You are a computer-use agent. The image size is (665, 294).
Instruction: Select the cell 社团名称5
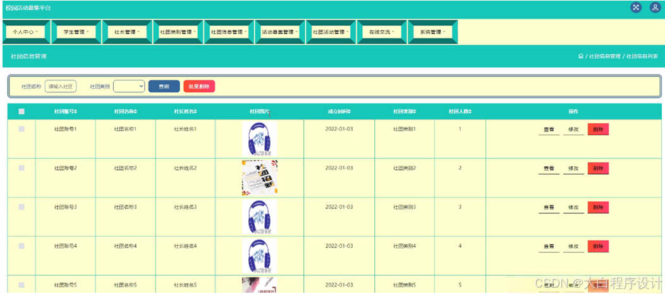coord(125,285)
